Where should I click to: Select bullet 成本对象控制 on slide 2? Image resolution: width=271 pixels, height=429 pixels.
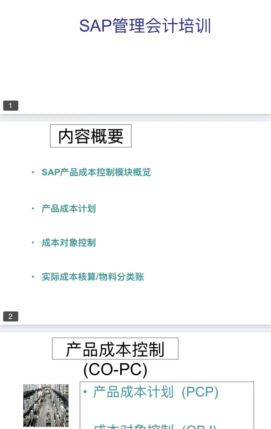click(x=69, y=243)
